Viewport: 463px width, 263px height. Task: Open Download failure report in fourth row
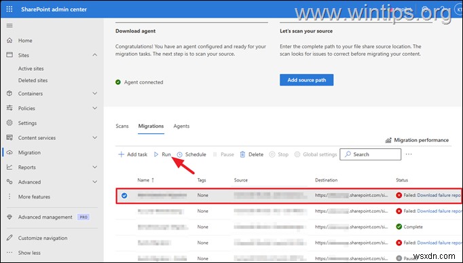439,243
